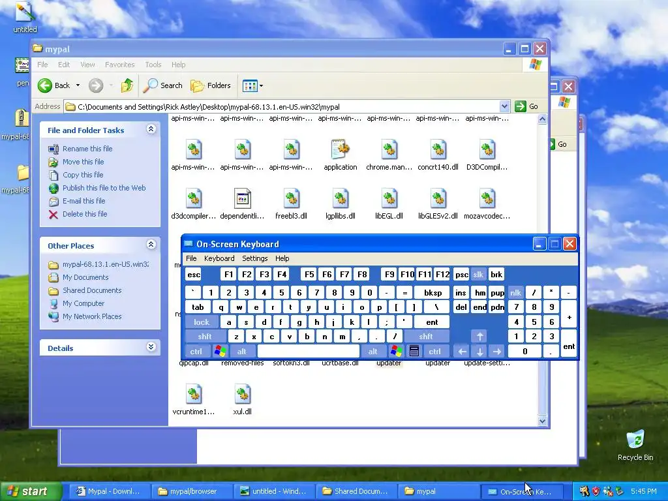Toggle the left alt key
668x501 pixels.
coord(241,352)
